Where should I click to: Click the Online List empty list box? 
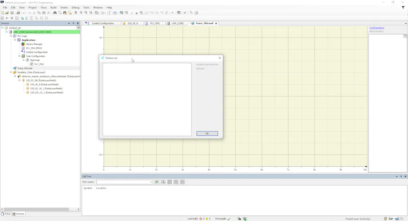147,99
